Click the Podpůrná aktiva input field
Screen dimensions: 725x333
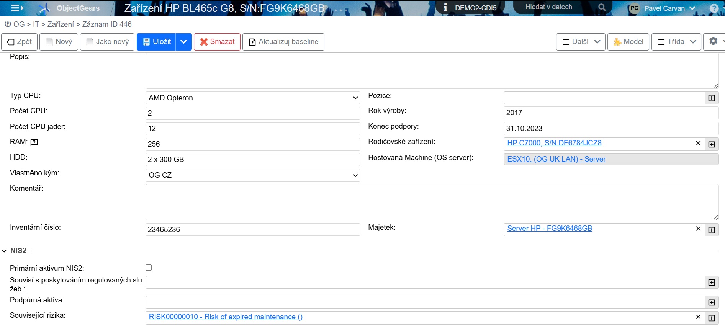coord(425,302)
